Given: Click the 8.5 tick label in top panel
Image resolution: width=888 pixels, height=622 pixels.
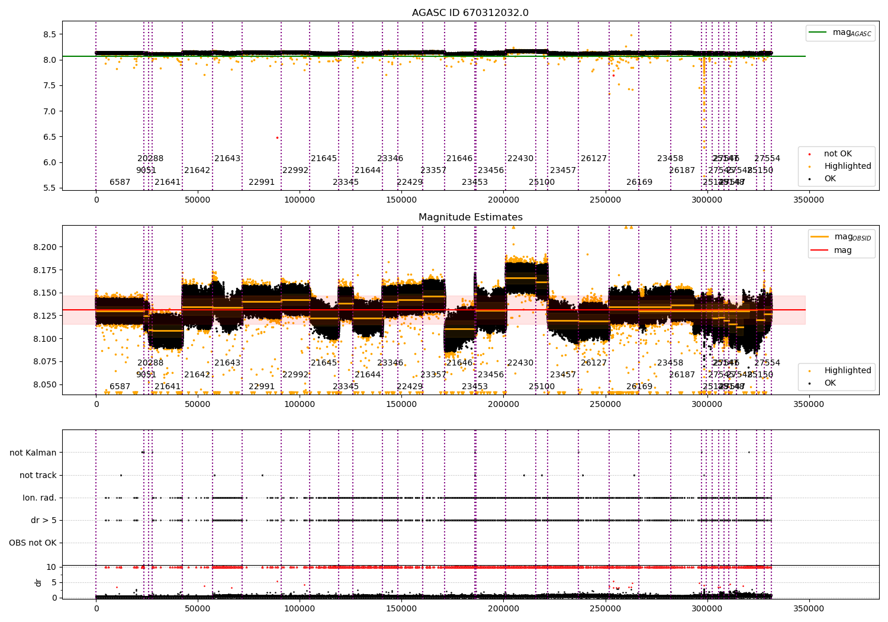Looking at the screenshot, I should [50, 34].
